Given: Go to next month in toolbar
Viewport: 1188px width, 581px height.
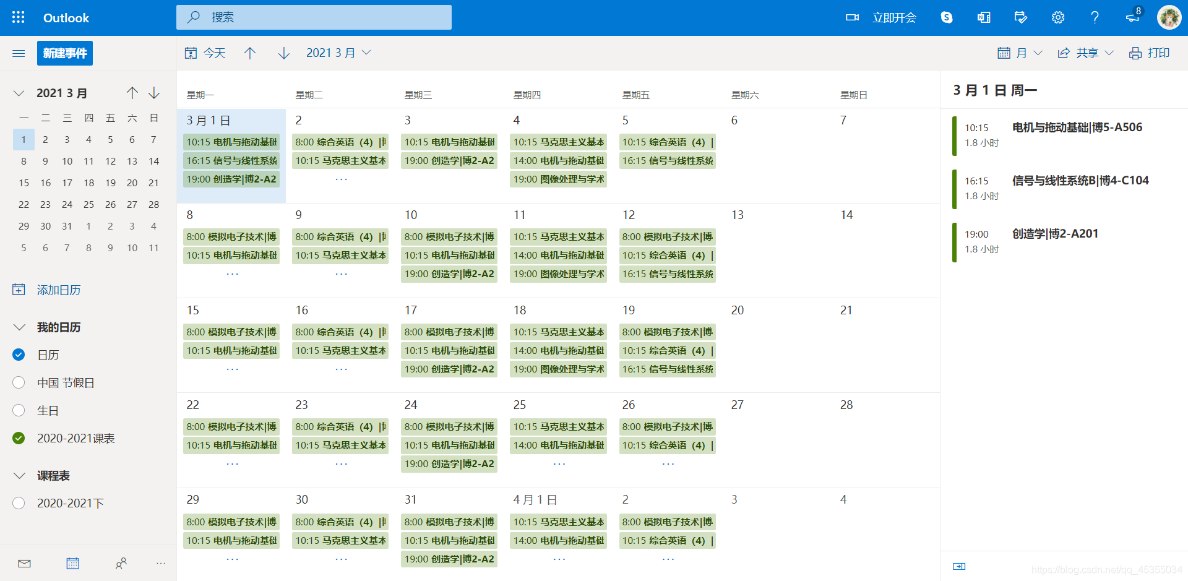Looking at the screenshot, I should tap(284, 53).
